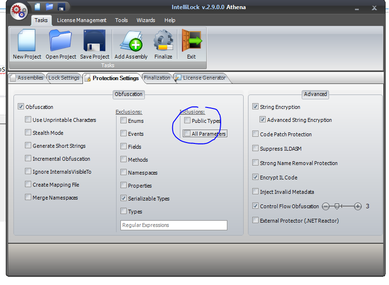Screen dimensions: 389x285
Task: Open the Tools menu
Action: point(121,20)
